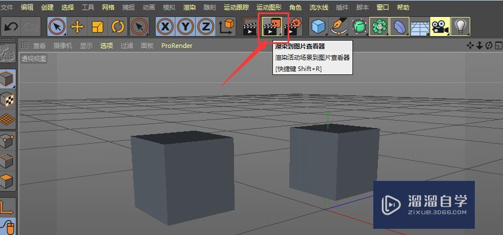Add a Cube primitive object
This screenshot has width=503, height=235.
319,26
